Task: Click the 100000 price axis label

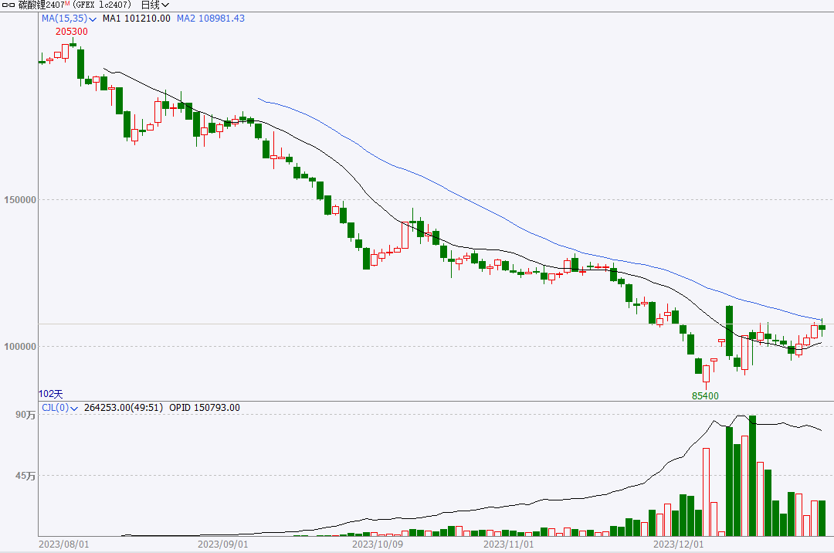Action: (x=20, y=347)
